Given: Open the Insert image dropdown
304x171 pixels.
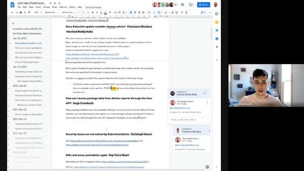Looking at the screenshot, I should 124,12.
